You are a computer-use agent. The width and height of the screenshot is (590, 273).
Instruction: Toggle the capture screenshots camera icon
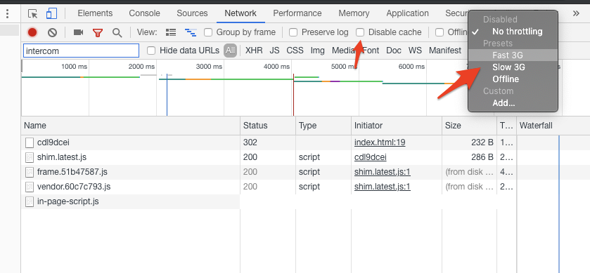coord(78,32)
